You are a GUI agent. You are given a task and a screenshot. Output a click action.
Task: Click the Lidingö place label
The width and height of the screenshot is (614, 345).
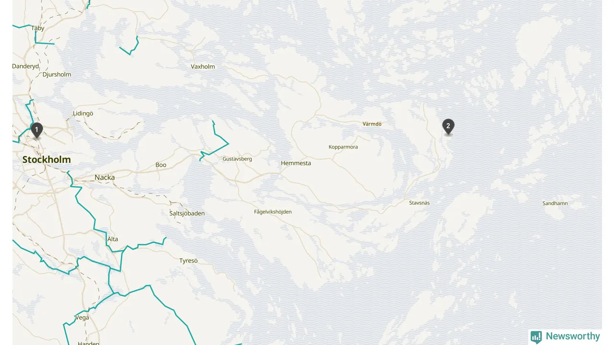[83, 114]
